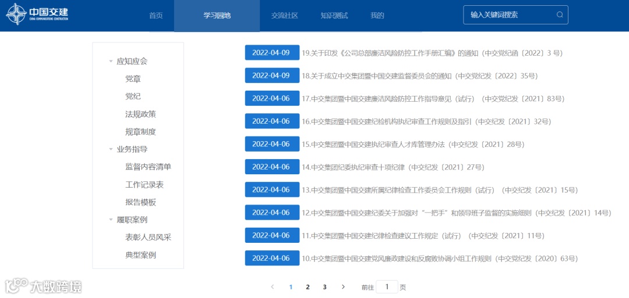Select the 学习园地 nav tab
This screenshot has width=629, height=298.
click(x=217, y=16)
